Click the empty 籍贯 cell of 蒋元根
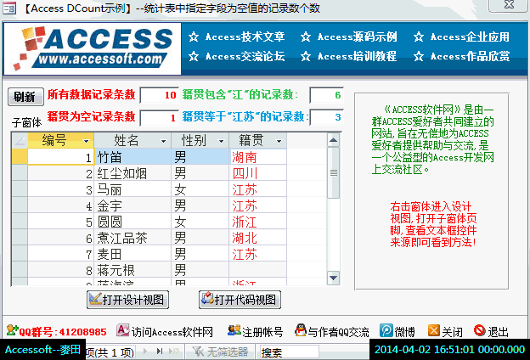 258,270
